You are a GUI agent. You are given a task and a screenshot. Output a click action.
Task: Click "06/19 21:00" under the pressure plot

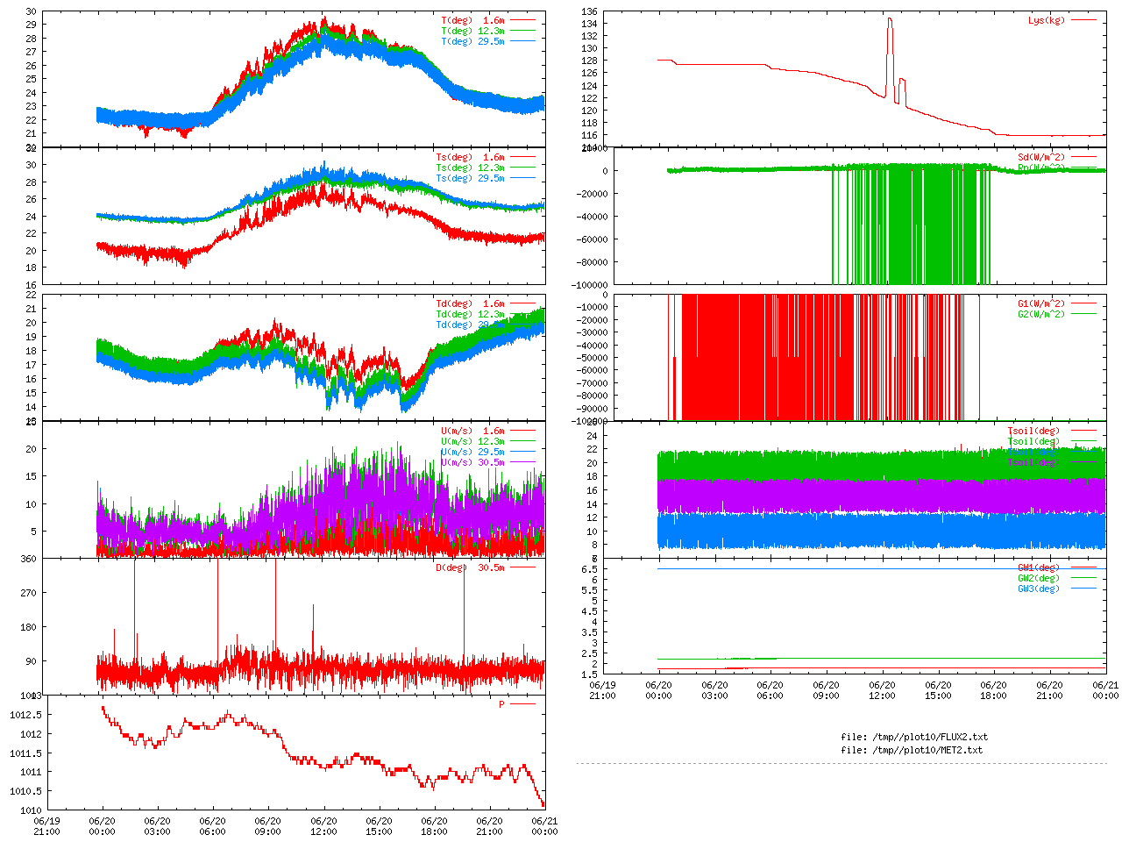point(46,827)
